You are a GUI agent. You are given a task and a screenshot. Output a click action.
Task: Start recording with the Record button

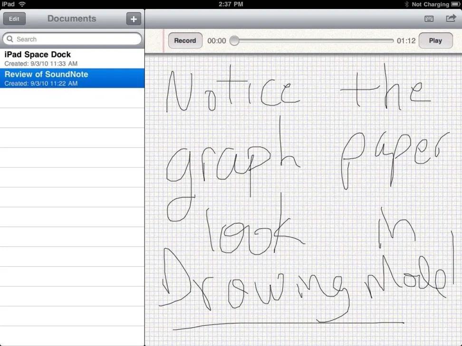click(x=185, y=41)
